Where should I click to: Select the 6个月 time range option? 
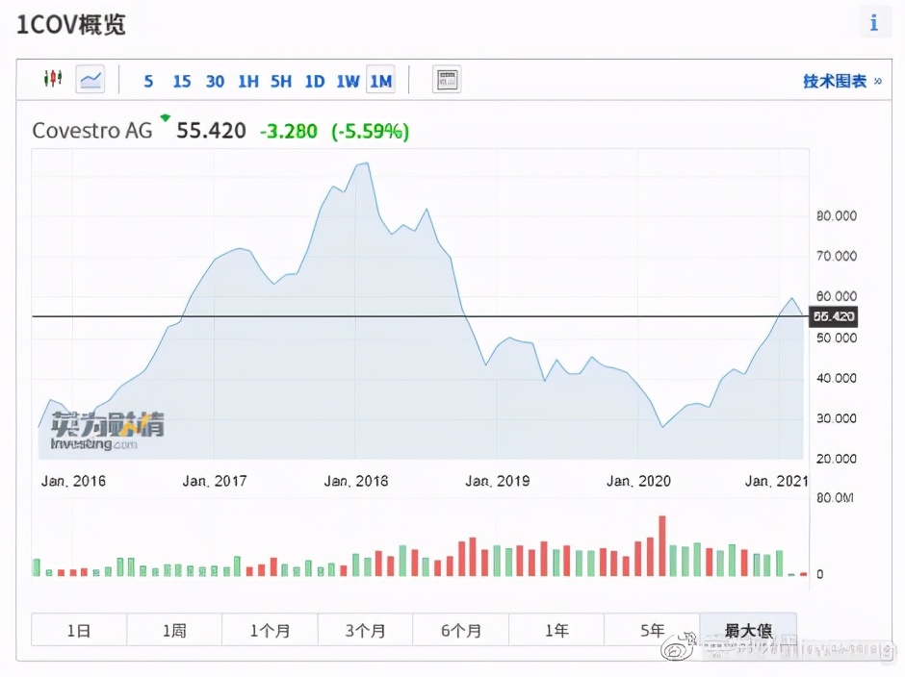pyautogui.click(x=460, y=630)
